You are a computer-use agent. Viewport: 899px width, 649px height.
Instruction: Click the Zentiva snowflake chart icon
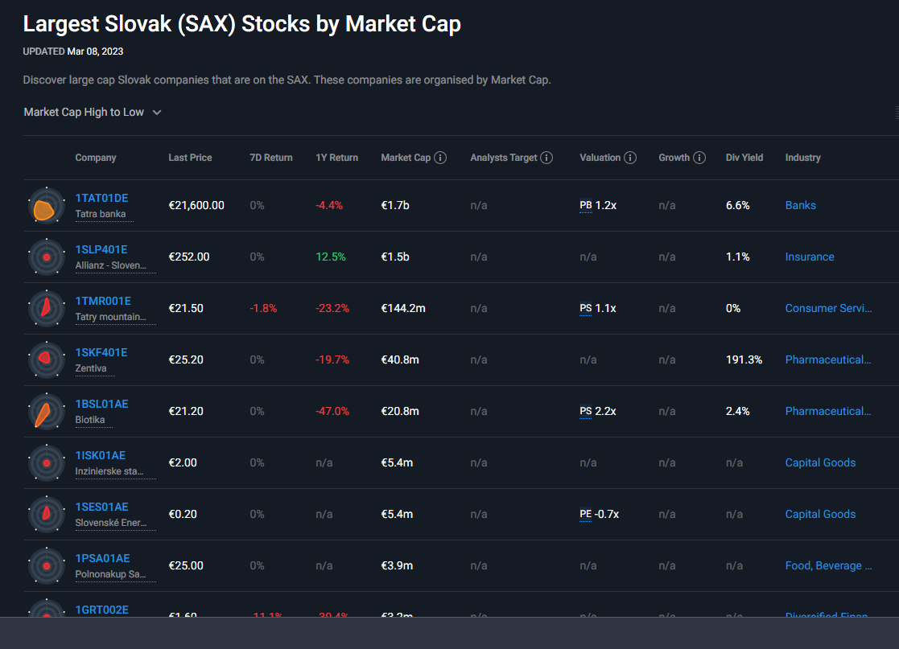pyautogui.click(x=47, y=360)
